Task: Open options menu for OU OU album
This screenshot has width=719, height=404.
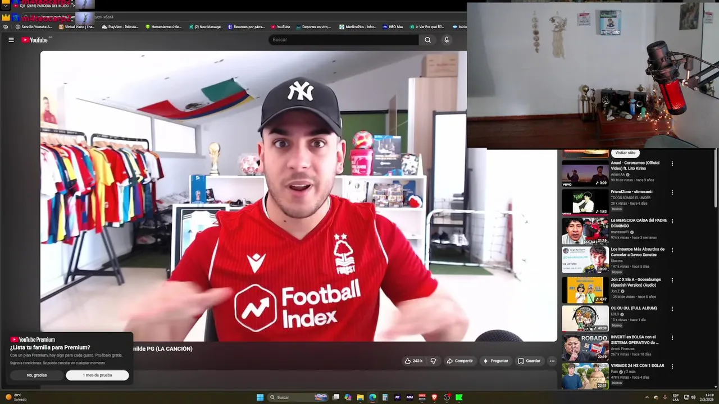Action: click(672, 309)
